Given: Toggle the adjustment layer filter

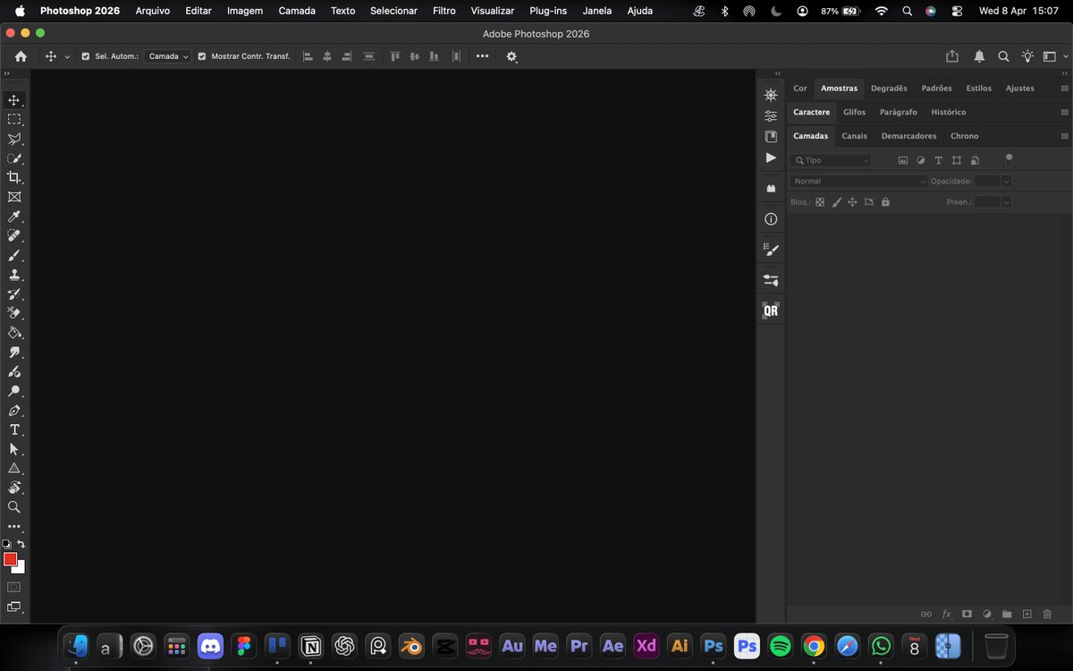Looking at the screenshot, I should click(921, 160).
